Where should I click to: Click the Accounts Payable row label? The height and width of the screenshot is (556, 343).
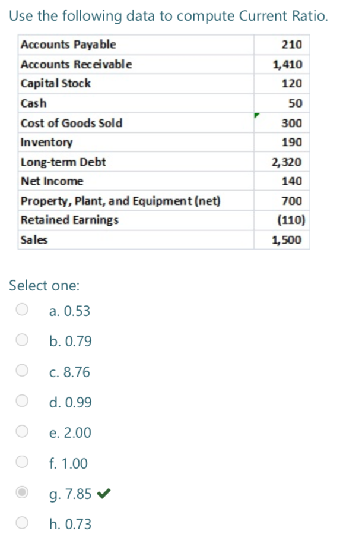(66, 45)
